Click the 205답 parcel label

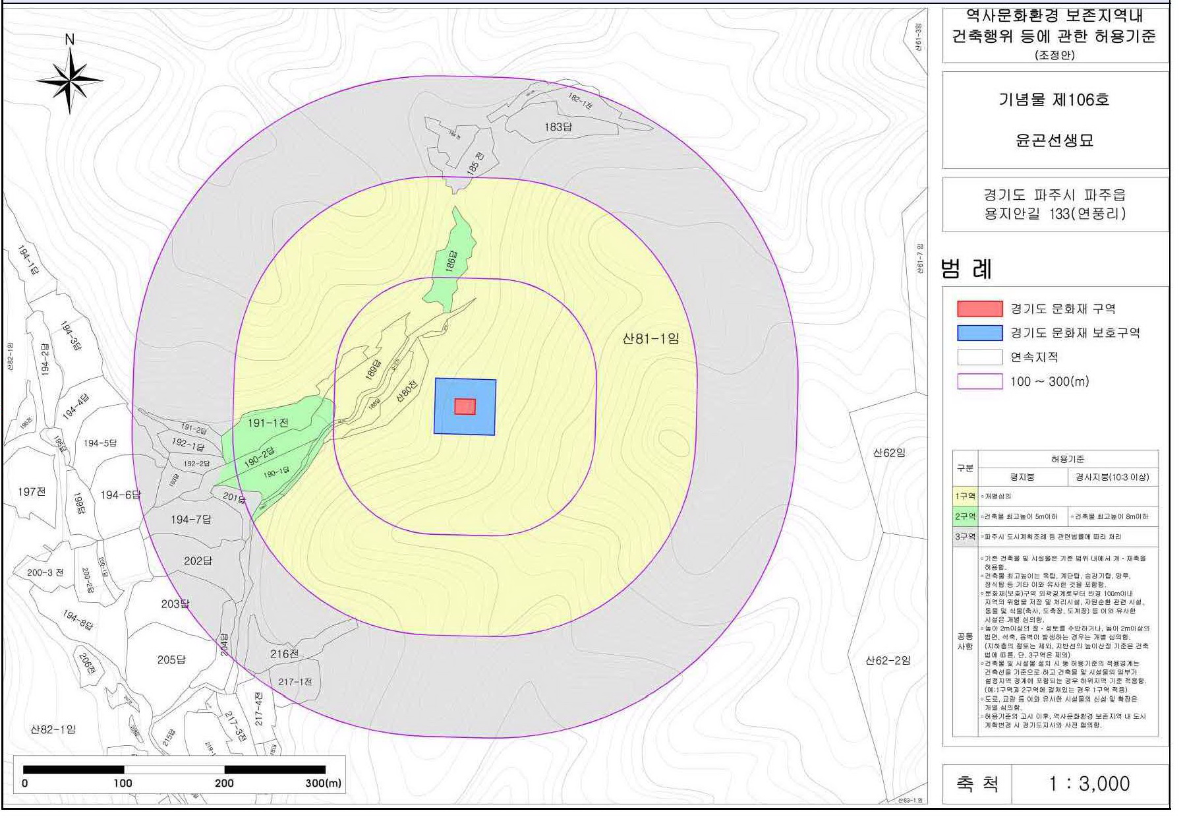[171, 659]
